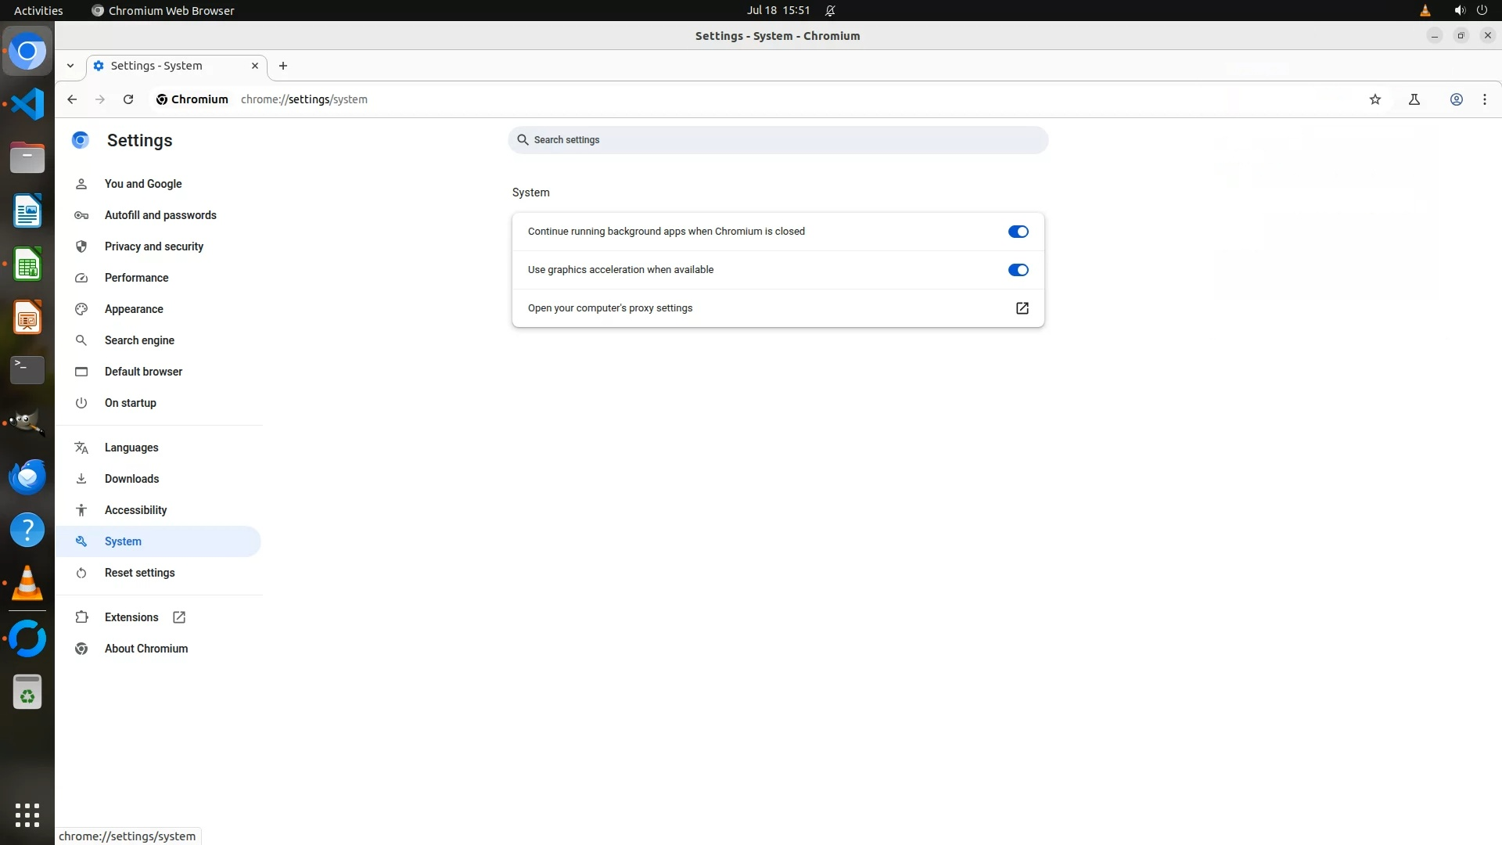Go back to the previous page
Screen dimensions: 1502x845
[72, 99]
